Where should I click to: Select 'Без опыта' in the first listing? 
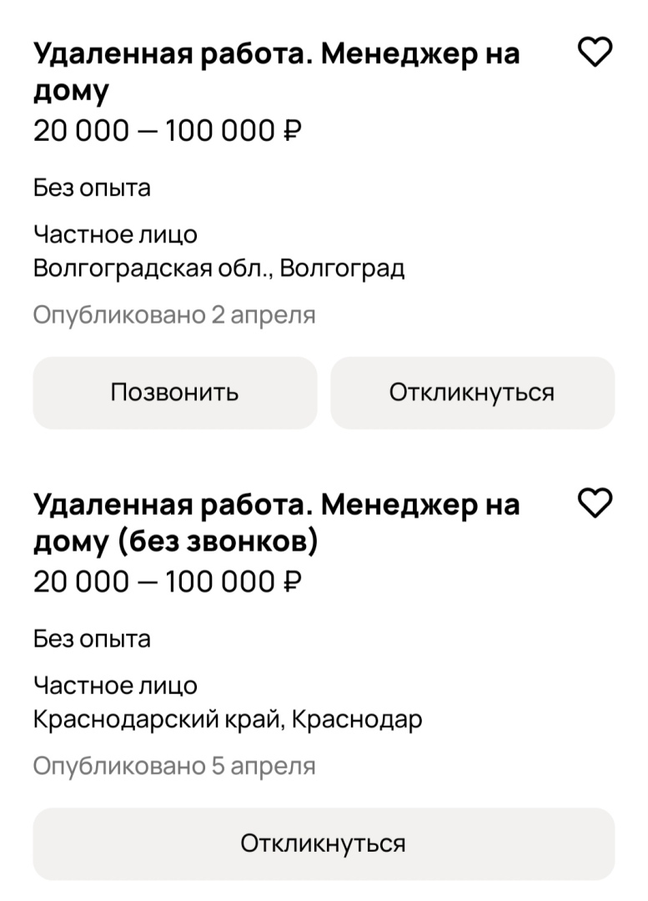92,188
